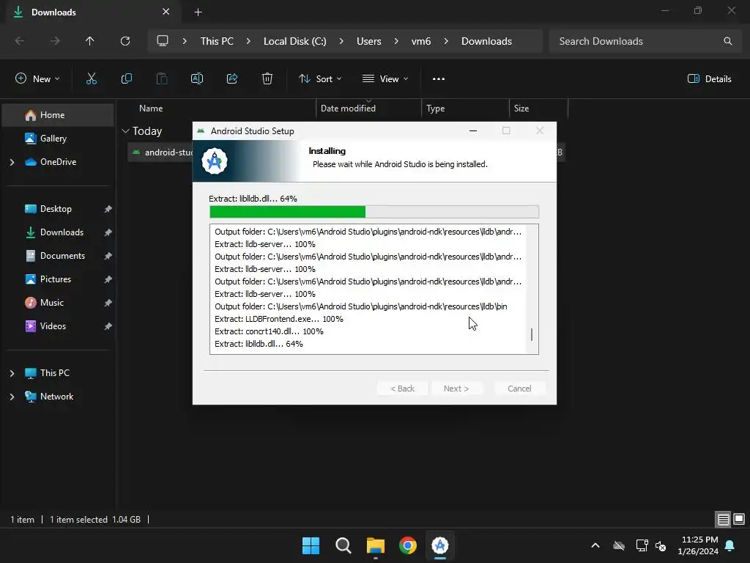Image resolution: width=750 pixels, height=563 pixels.
Task: Click the Delete trash icon in toolbar
Action: (267, 79)
